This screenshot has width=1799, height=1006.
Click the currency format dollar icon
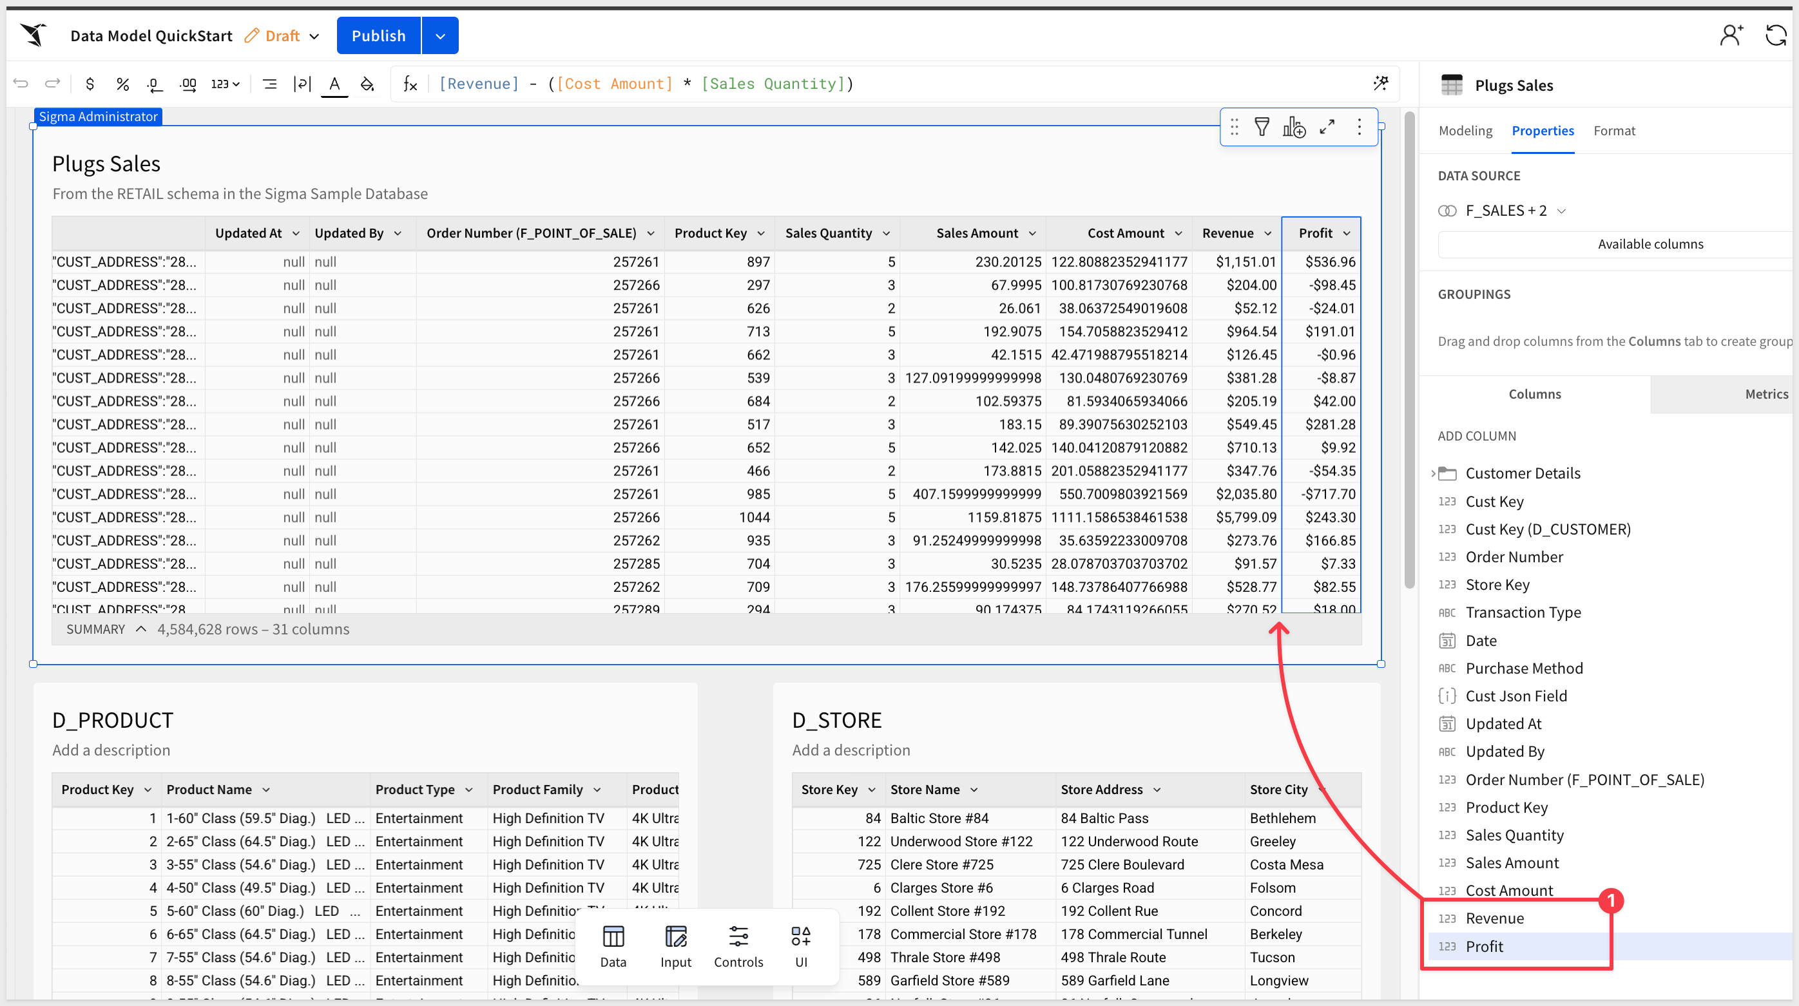pos(90,84)
